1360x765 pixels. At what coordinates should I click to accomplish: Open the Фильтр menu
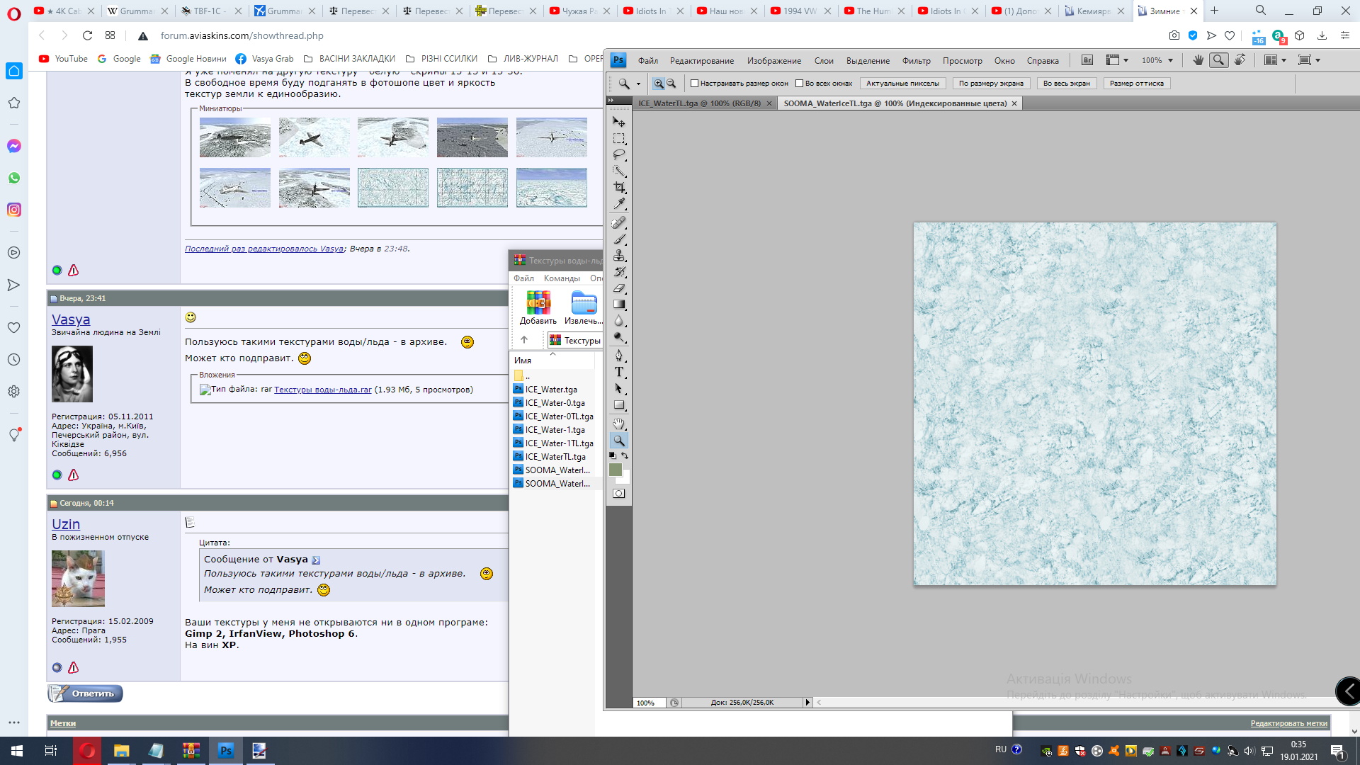click(916, 61)
